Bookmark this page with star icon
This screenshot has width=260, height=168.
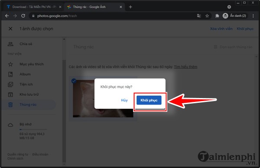click(207, 16)
